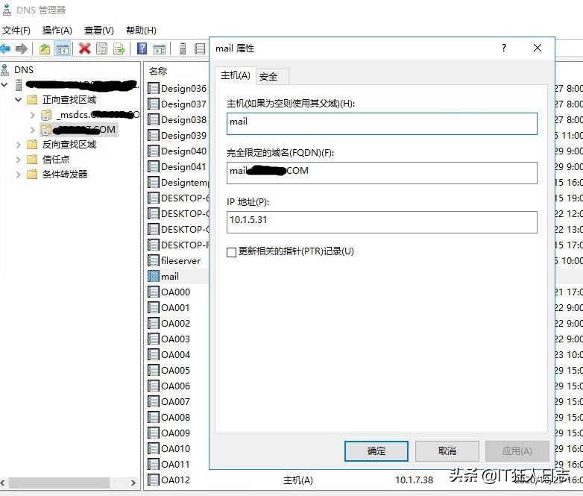The image size is (583, 496).
Task: Click the New Record list toolbar icon
Action: click(200, 48)
